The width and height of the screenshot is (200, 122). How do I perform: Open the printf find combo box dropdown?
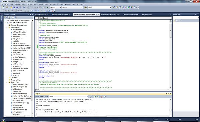(111, 7)
